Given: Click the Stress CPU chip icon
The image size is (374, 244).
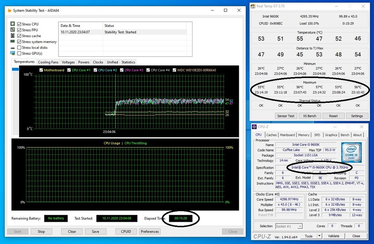Looking at the screenshot, I should pyautogui.click(x=13, y=24).
